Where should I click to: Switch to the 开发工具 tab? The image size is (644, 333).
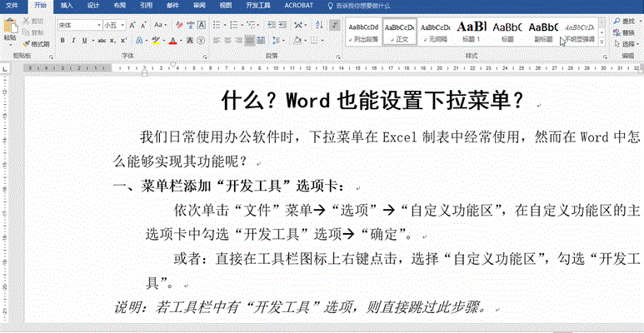256,5
